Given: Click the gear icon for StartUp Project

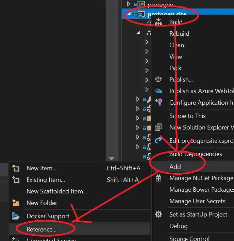Looking at the screenshot, I should 158,214.
